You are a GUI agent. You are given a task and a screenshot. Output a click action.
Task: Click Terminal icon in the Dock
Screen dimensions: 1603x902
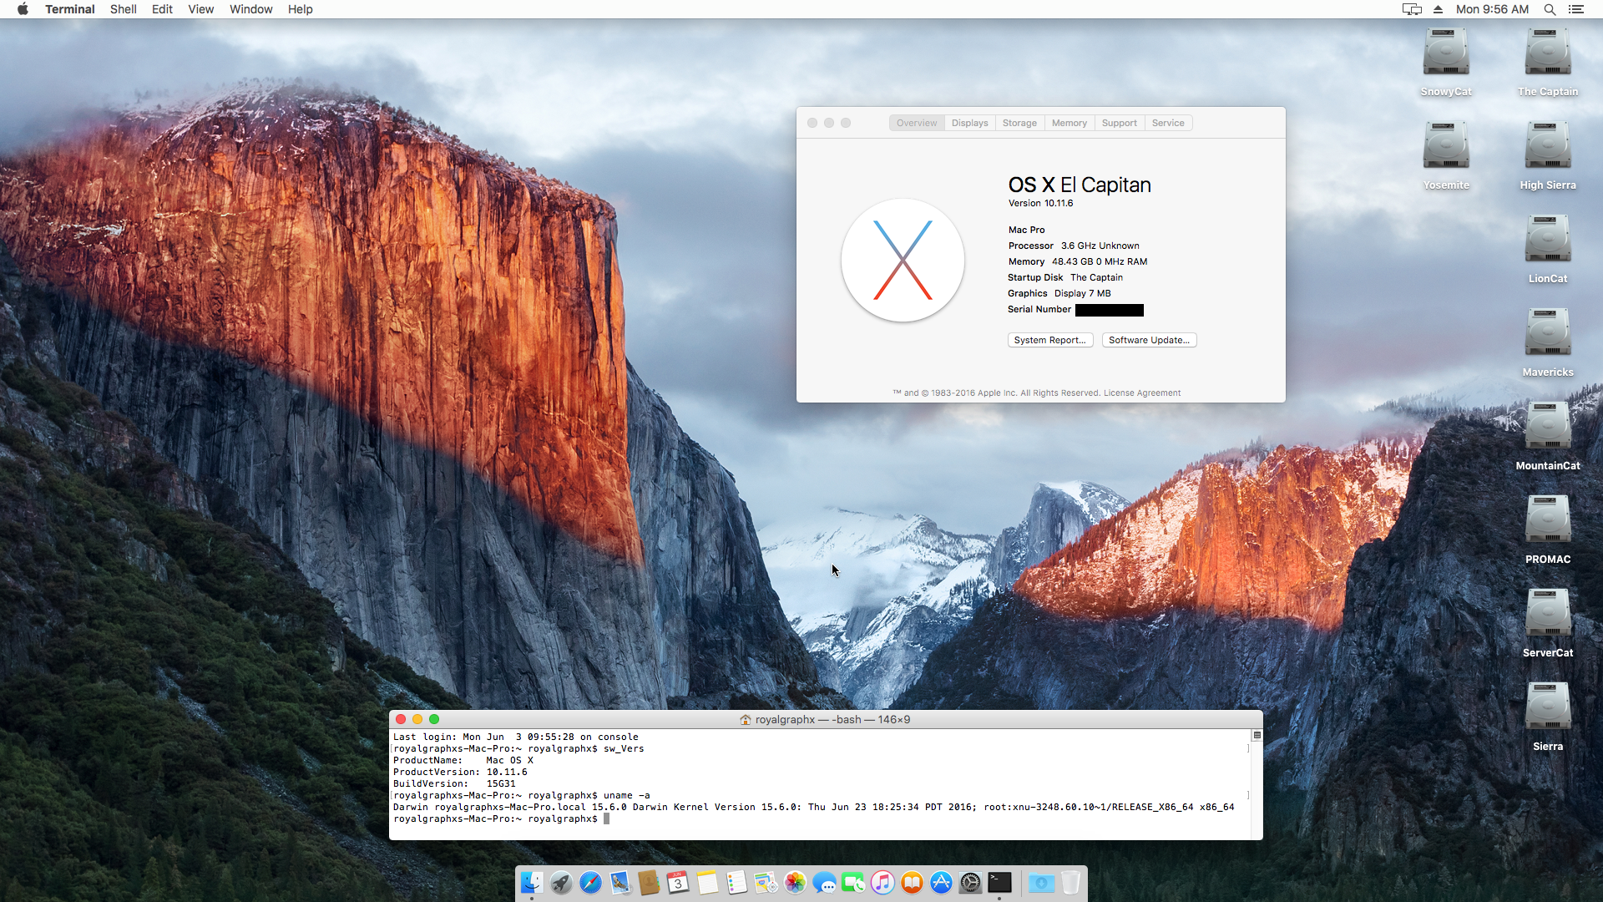pyautogui.click(x=999, y=882)
